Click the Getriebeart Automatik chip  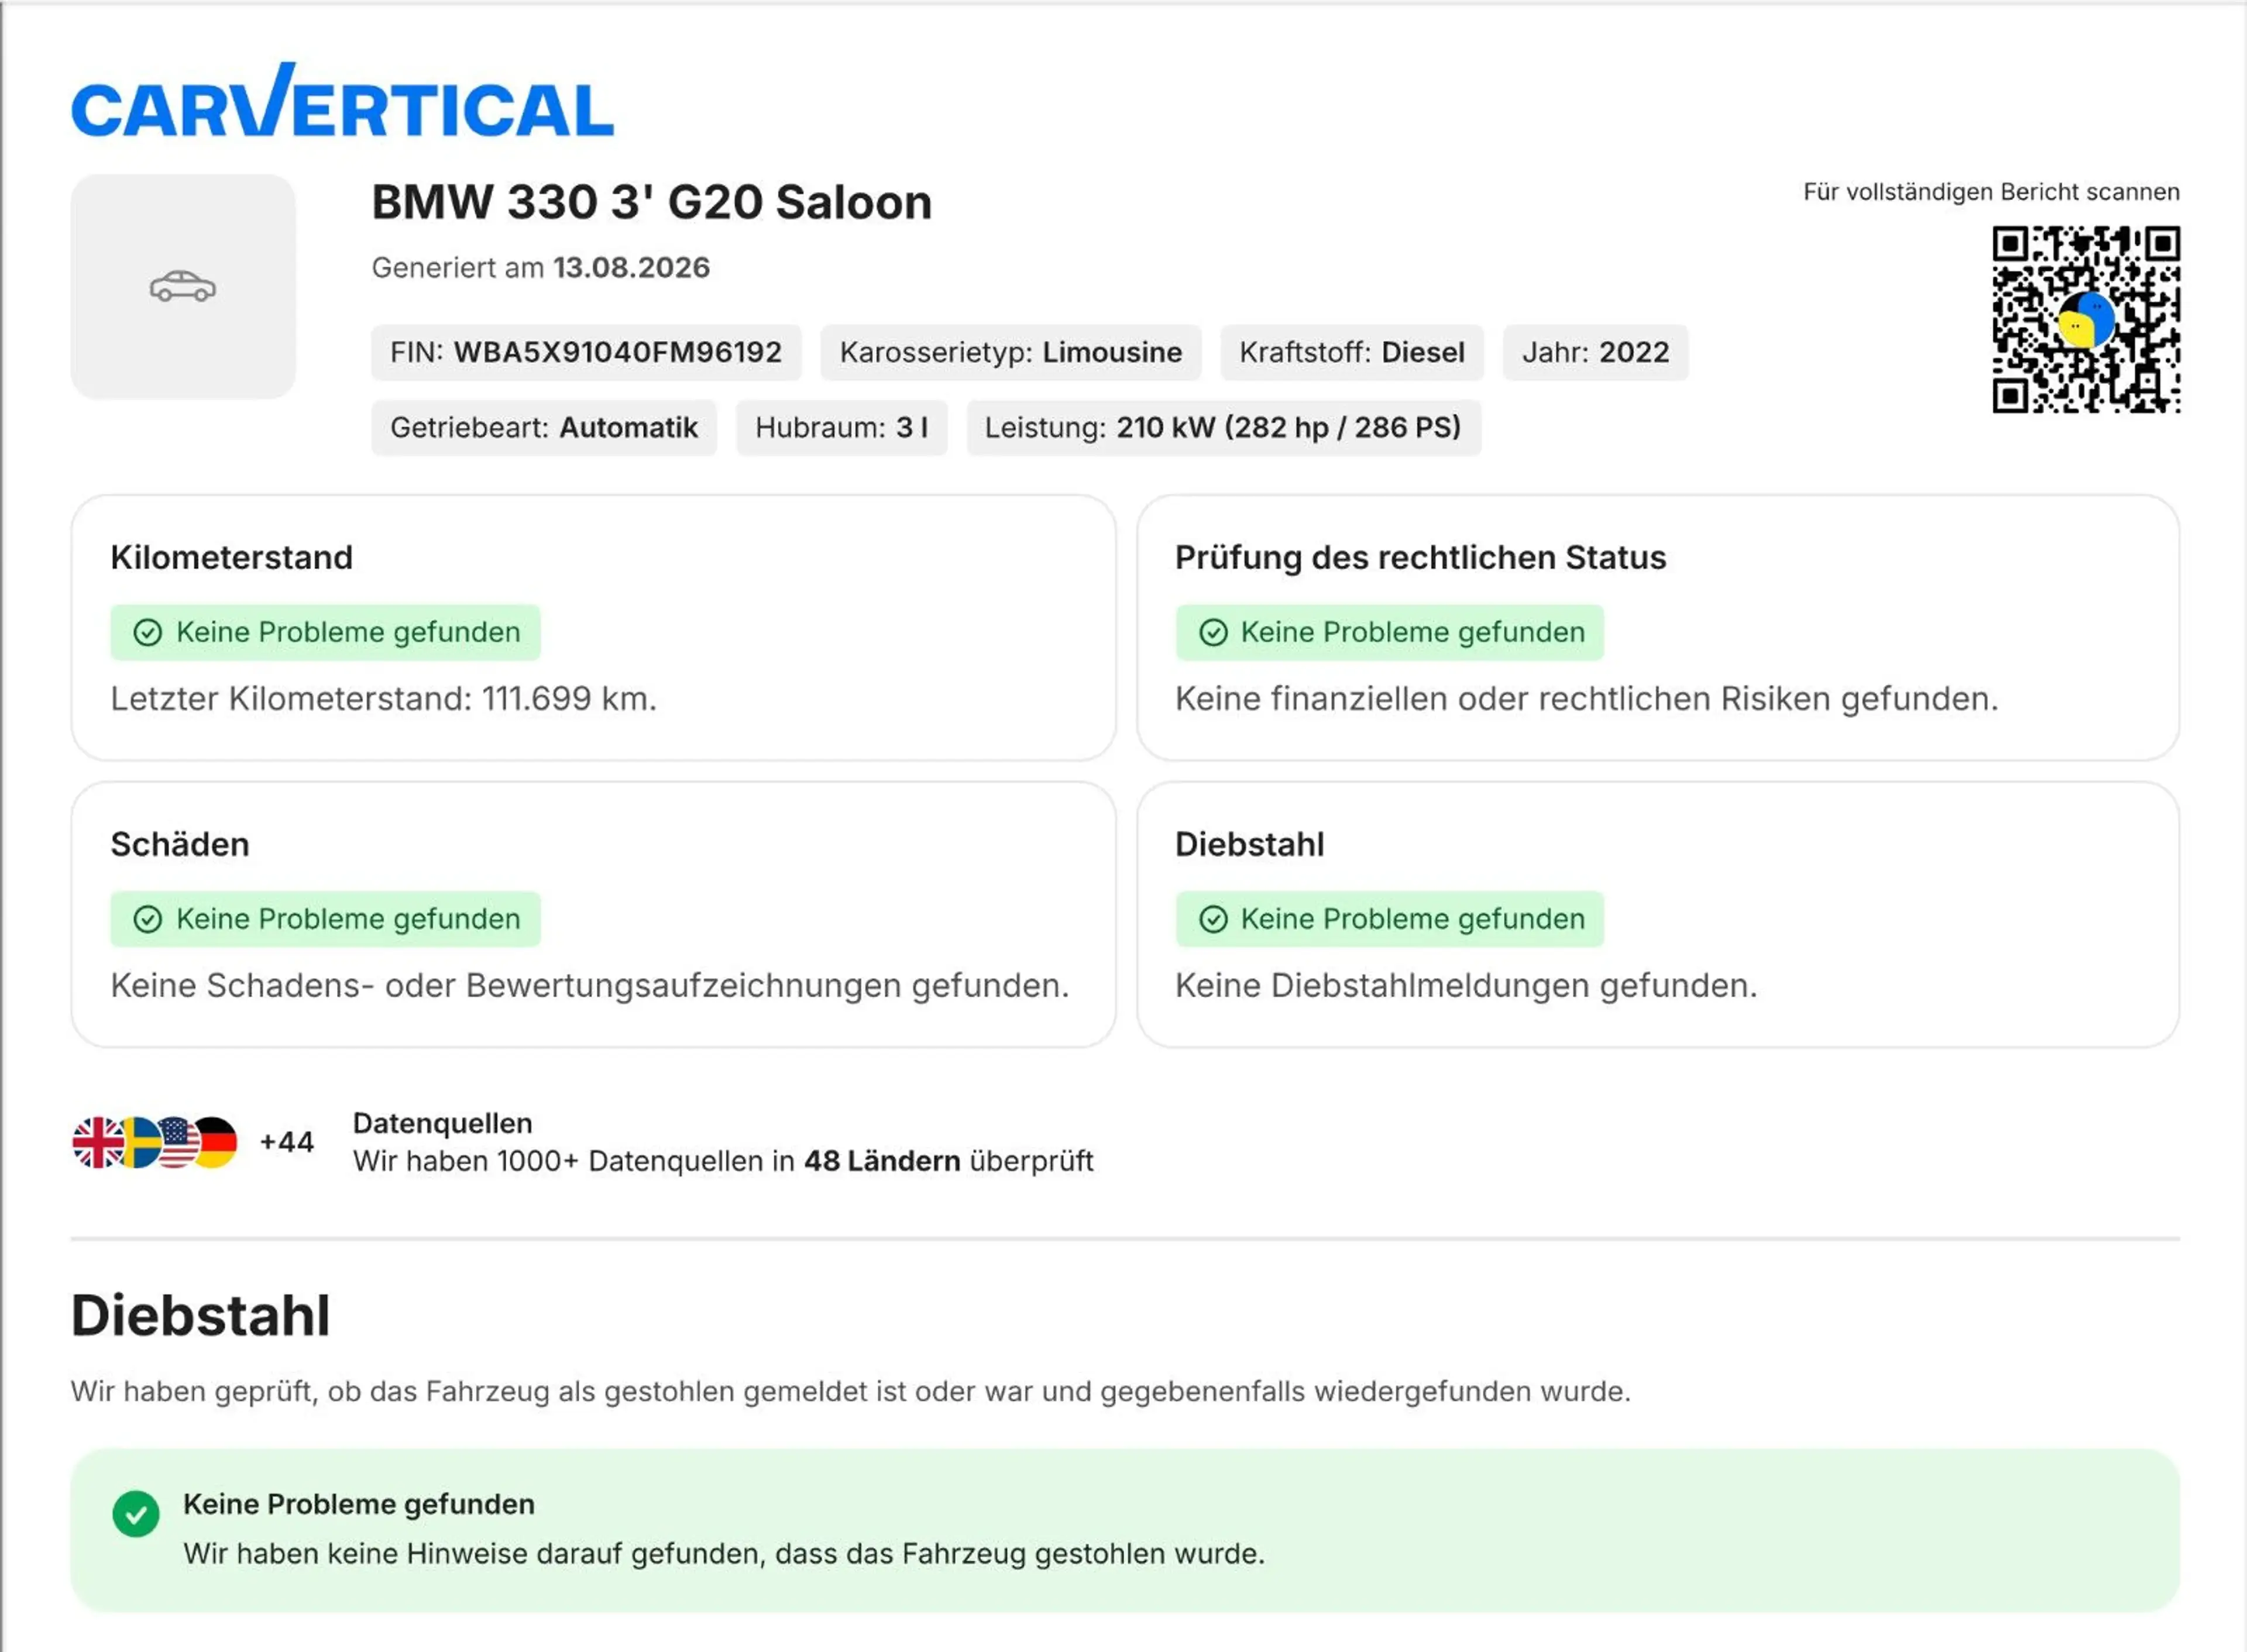544,428
